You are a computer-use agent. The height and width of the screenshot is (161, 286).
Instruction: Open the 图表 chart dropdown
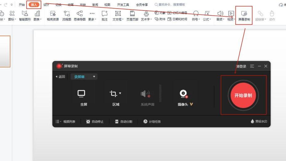(x=37, y=16)
